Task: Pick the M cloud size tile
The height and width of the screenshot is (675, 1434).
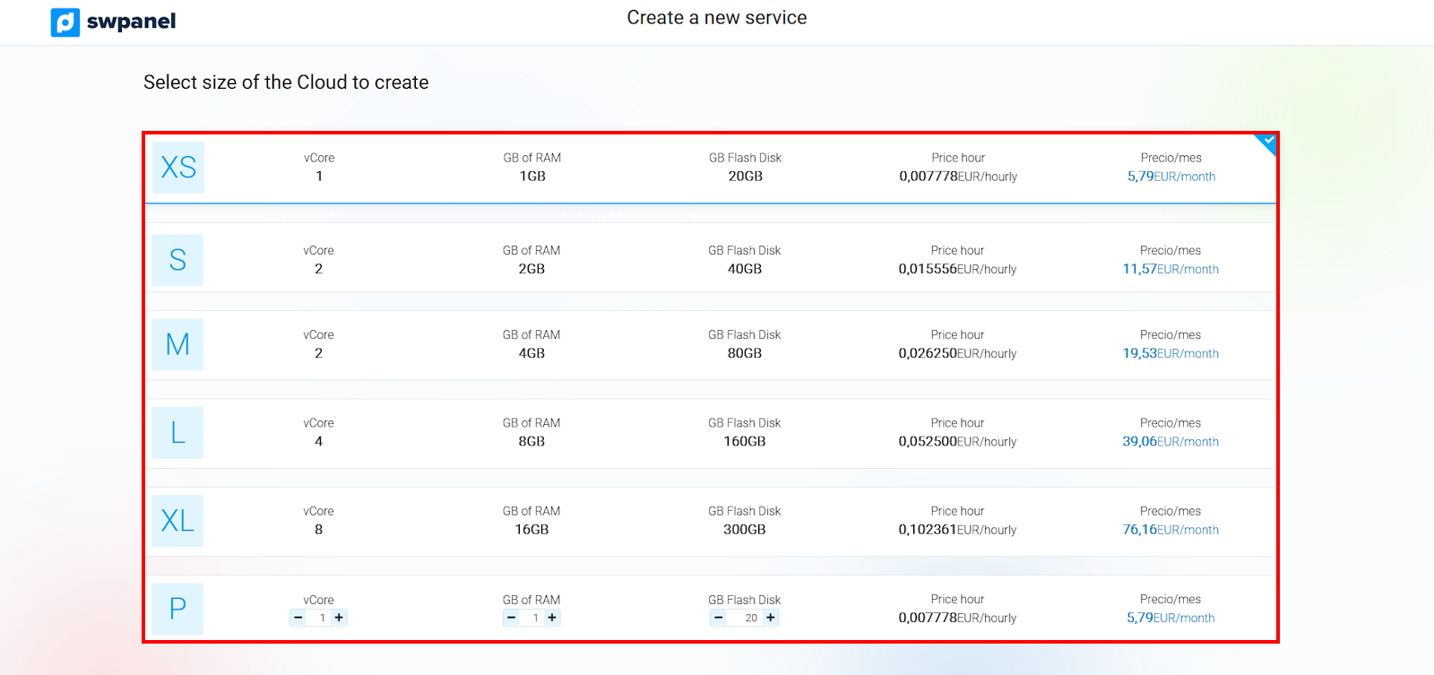Action: [x=177, y=344]
